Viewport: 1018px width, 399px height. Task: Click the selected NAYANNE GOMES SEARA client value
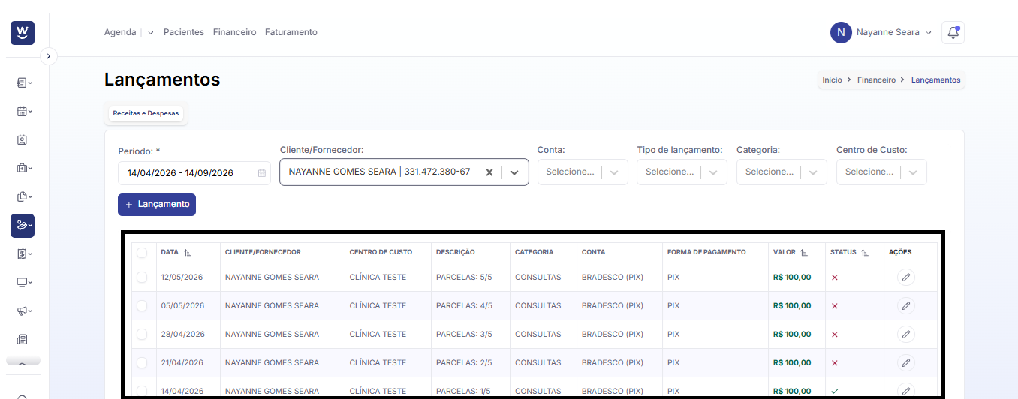(x=380, y=172)
